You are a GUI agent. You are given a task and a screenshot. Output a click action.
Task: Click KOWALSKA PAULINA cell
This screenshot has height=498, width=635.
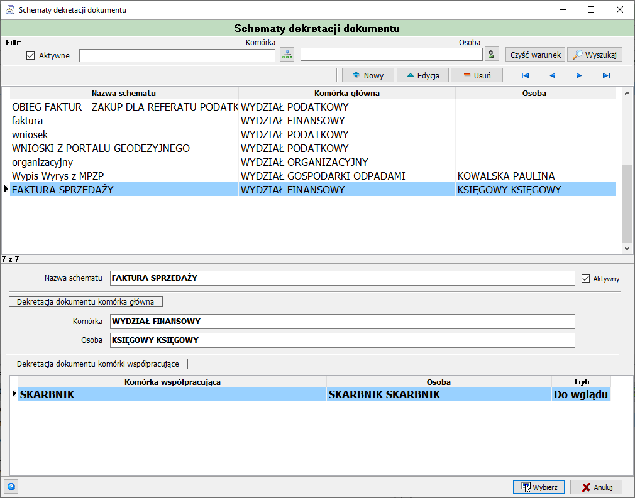tap(536, 176)
